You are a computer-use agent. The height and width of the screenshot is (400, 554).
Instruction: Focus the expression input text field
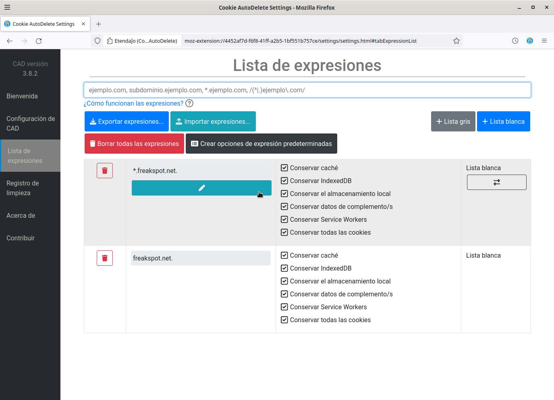coord(307,90)
